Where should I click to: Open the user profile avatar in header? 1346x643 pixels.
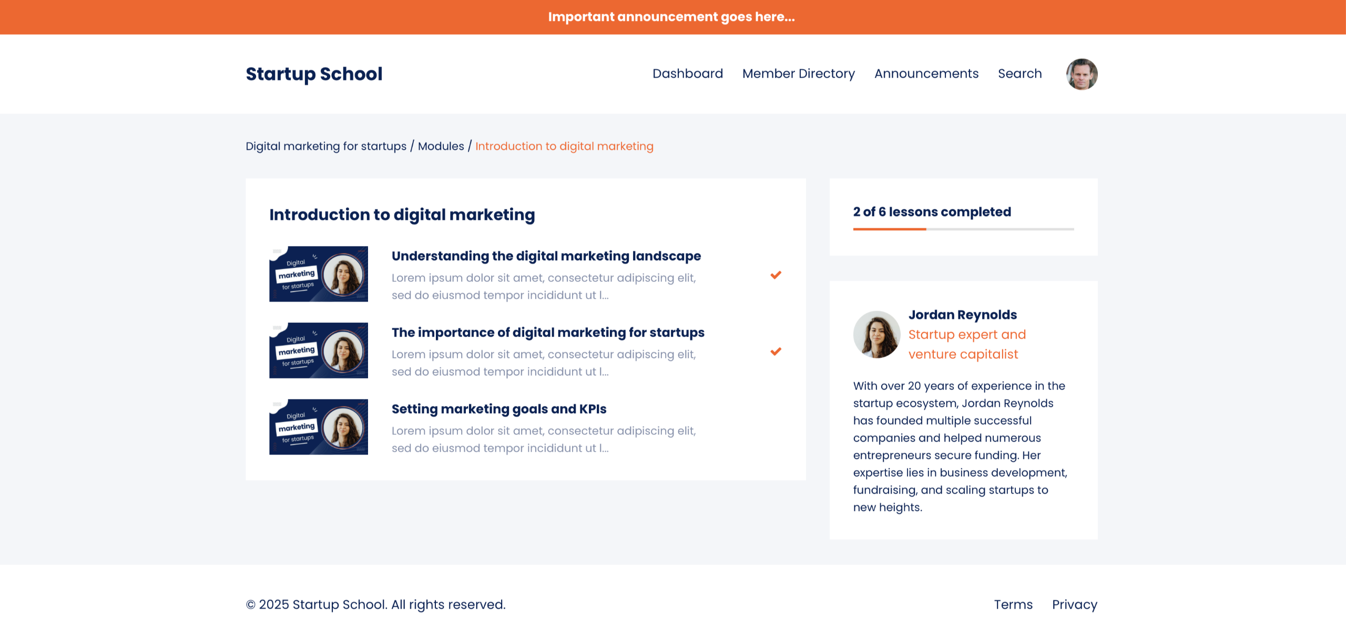coord(1082,74)
